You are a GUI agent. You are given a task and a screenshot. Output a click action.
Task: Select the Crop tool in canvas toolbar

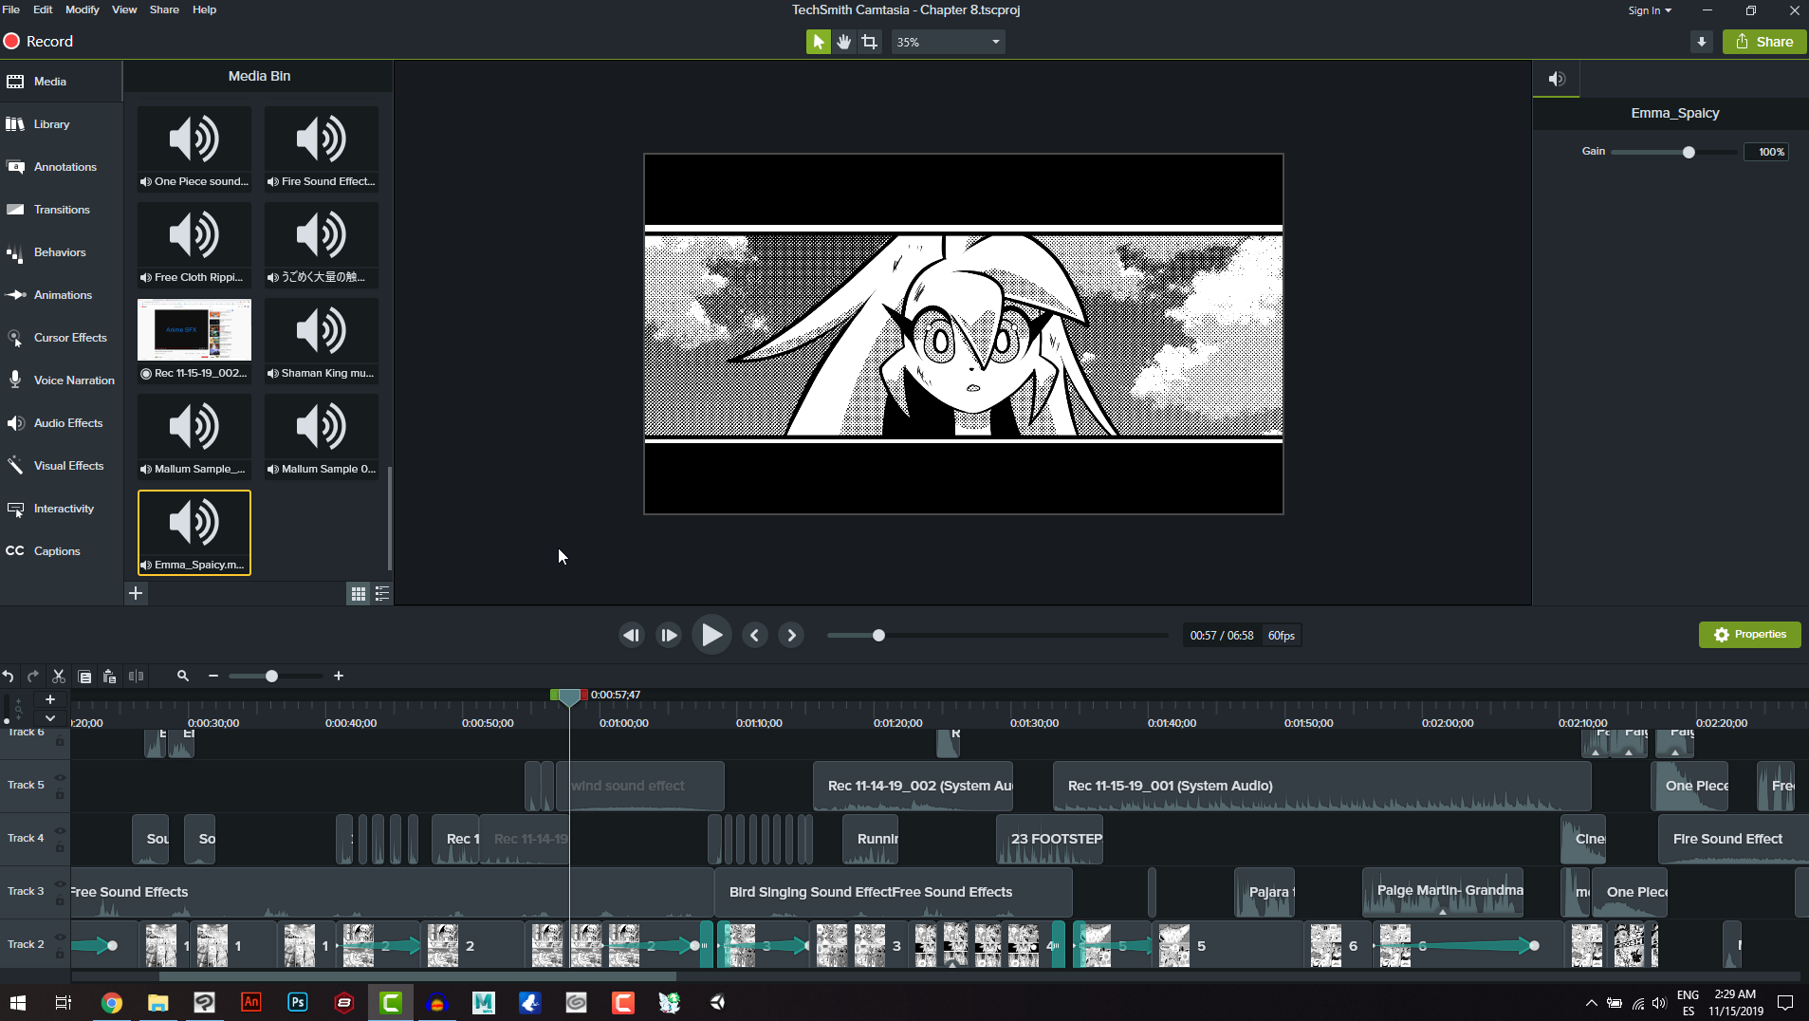coord(869,42)
